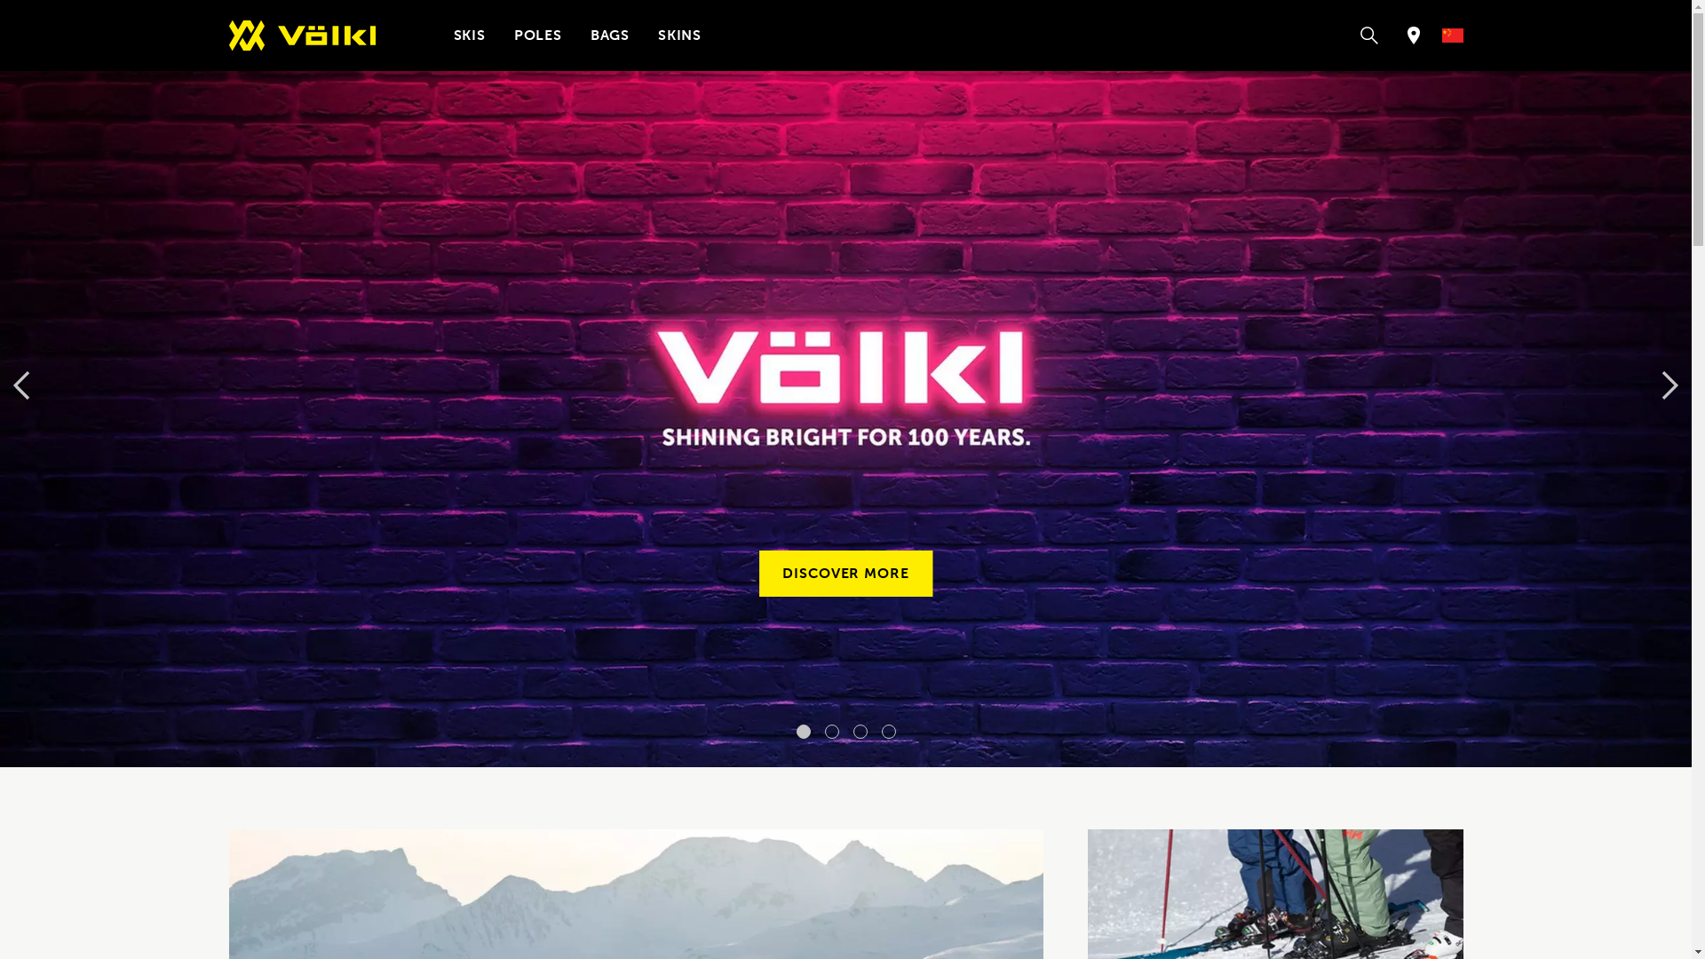
Task: Open the BAGS menu
Action: pyautogui.click(x=609, y=36)
